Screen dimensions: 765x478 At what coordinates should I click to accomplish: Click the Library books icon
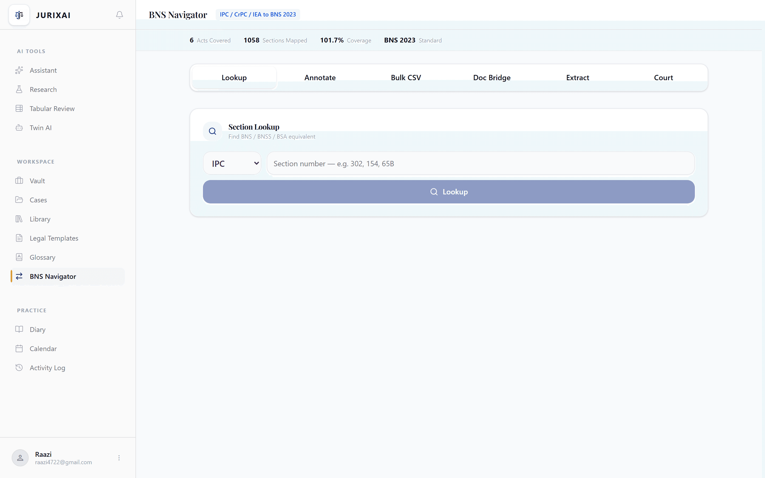pyautogui.click(x=19, y=219)
